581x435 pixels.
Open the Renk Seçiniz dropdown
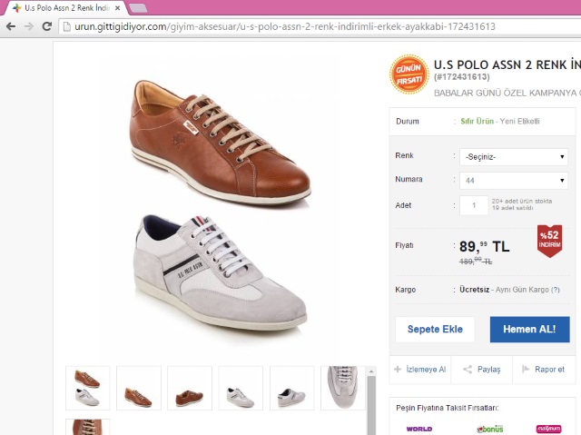click(x=514, y=157)
